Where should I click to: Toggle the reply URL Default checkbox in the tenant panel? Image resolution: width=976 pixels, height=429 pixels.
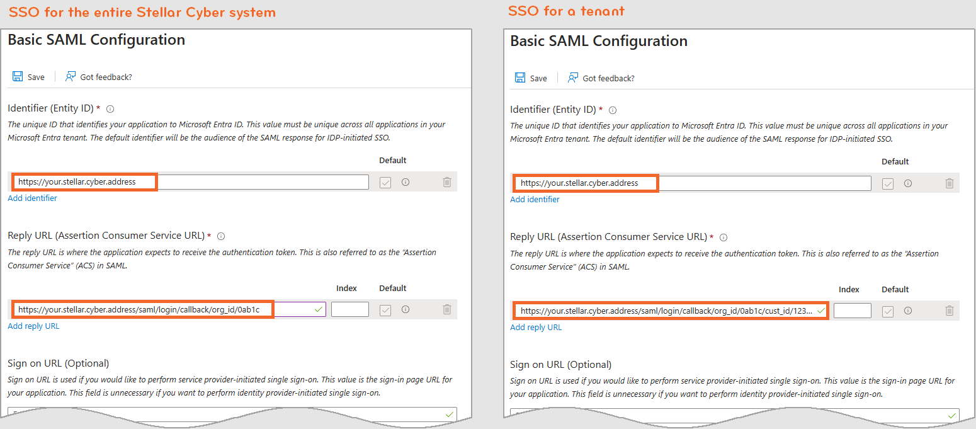[888, 311]
